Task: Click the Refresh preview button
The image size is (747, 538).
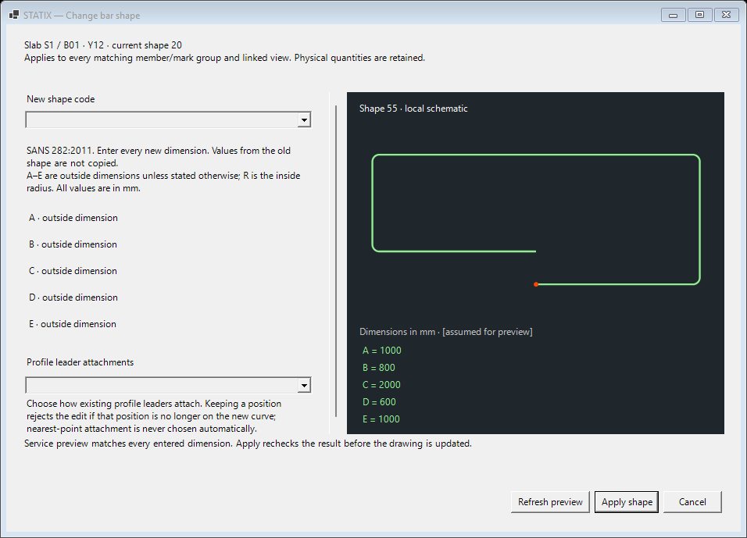Action: coord(550,502)
